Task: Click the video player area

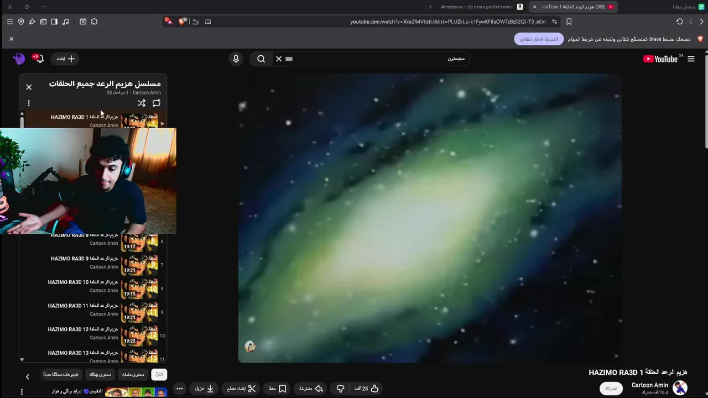Action: click(x=430, y=218)
